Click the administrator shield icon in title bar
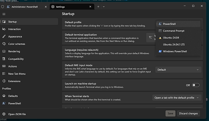209x121 pixels. click(3, 7)
